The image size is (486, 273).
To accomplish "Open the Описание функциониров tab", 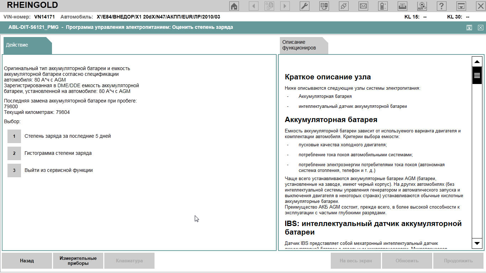I will click(x=303, y=45).
